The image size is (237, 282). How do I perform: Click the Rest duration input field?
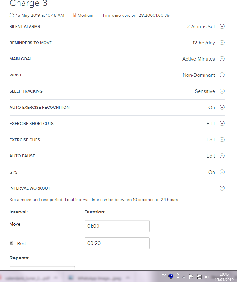117,243
